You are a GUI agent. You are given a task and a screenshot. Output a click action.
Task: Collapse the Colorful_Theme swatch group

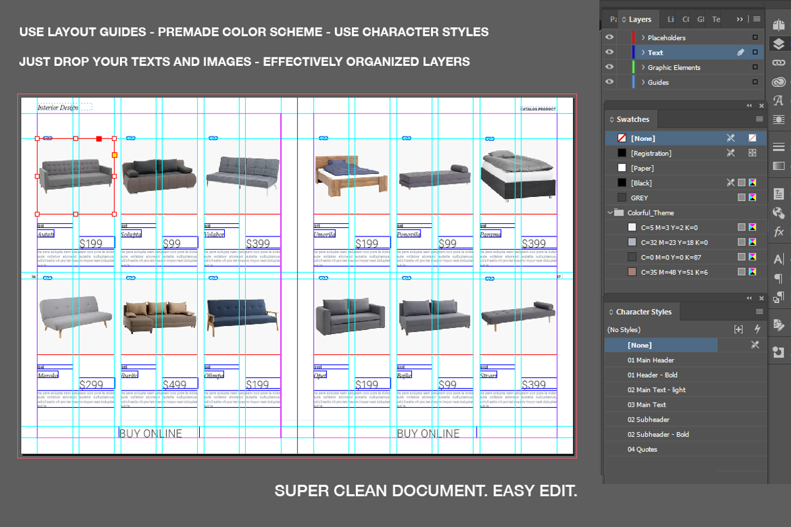click(x=610, y=212)
